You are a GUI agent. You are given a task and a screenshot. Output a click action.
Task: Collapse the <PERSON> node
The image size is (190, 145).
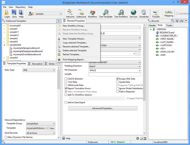(151, 30)
